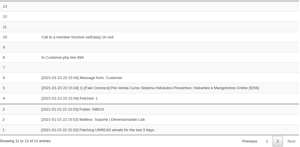
Task: Click the row number 9 cell
Action: pyautogui.click(x=19, y=47)
